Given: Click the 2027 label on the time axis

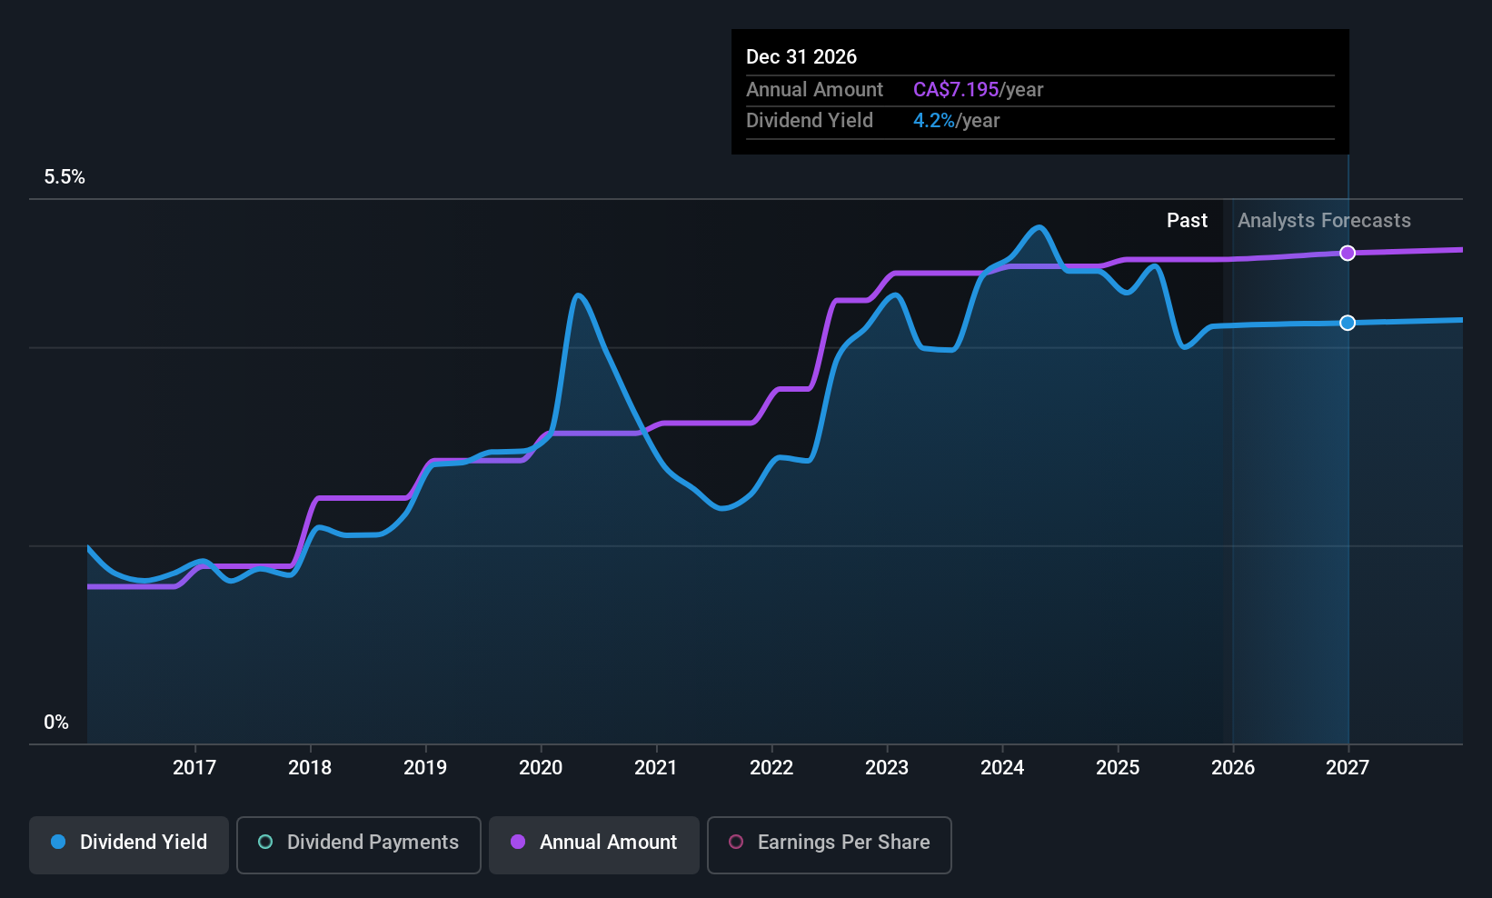Looking at the screenshot, I should point(1348,768).
